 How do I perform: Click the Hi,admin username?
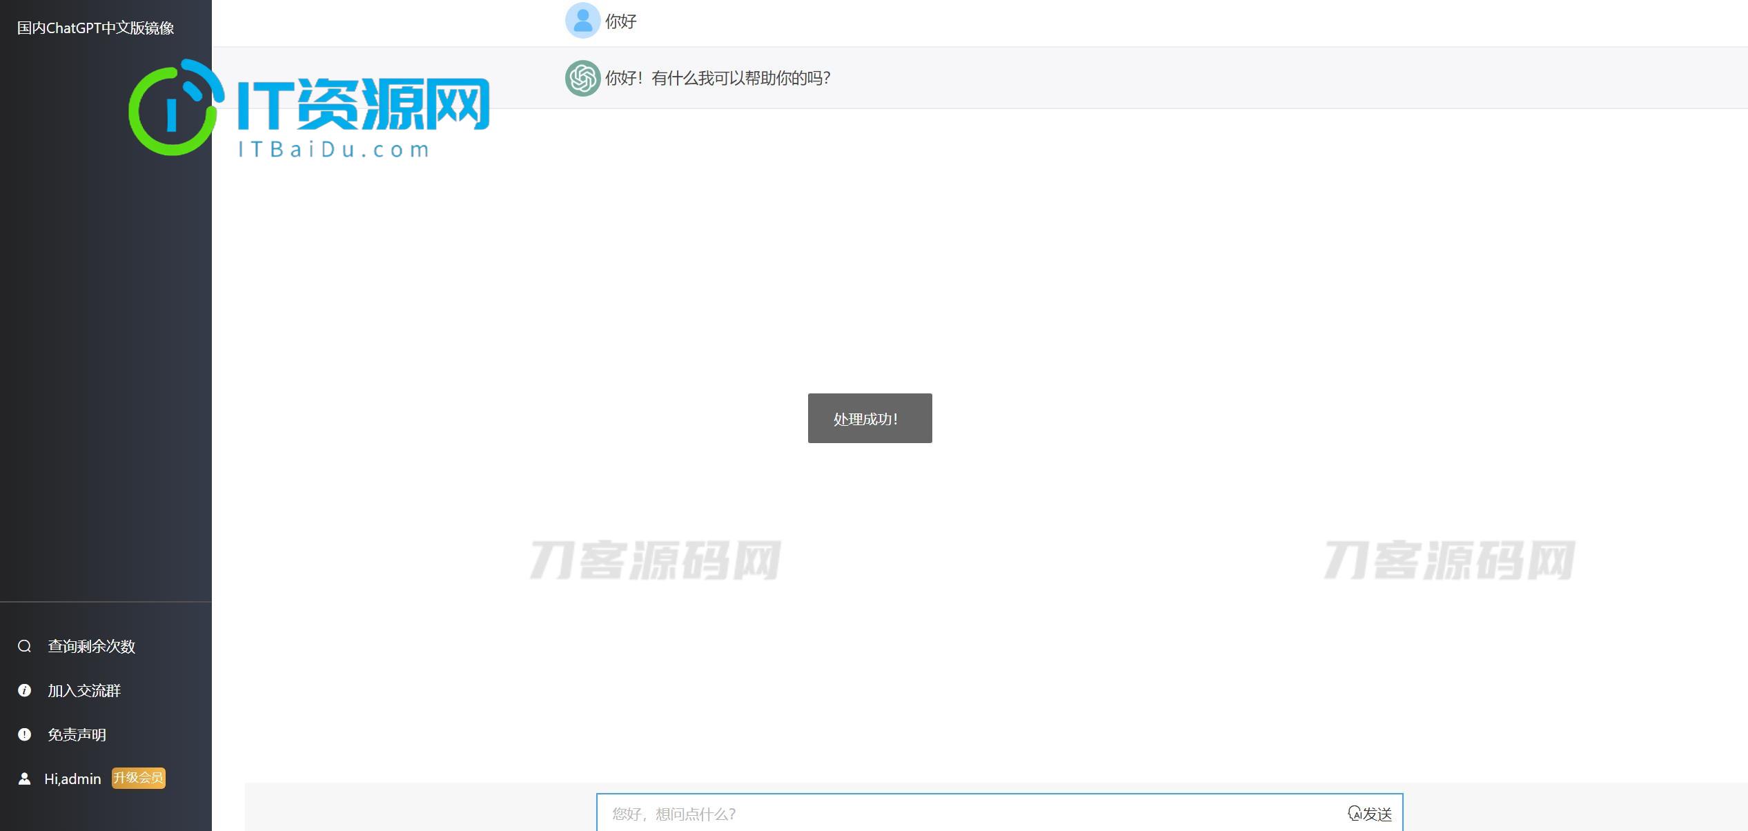point(72,779)
